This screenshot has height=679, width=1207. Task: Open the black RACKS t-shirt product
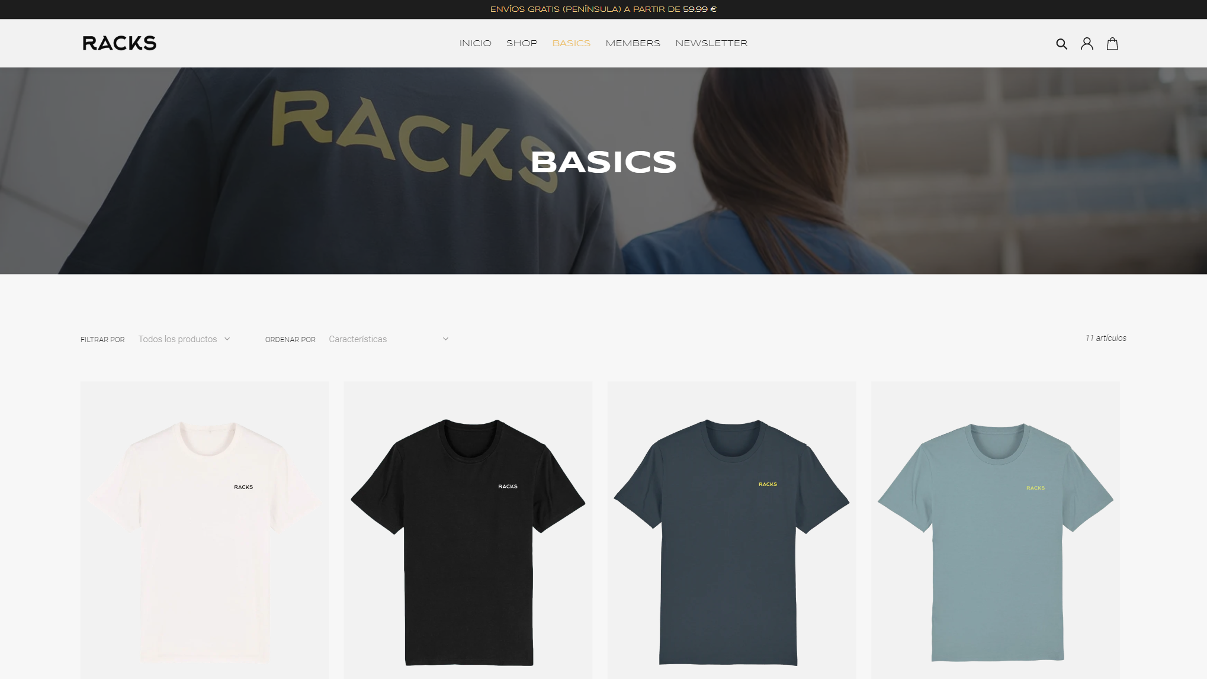468,530
